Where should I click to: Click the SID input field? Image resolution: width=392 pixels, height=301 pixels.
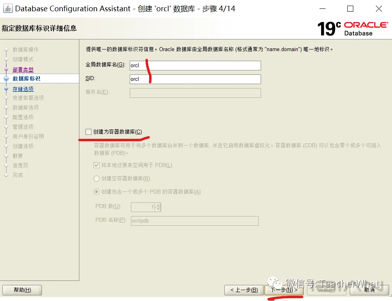tap(195, 79)
